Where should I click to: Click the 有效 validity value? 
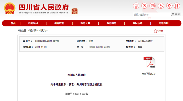(140, 47)
